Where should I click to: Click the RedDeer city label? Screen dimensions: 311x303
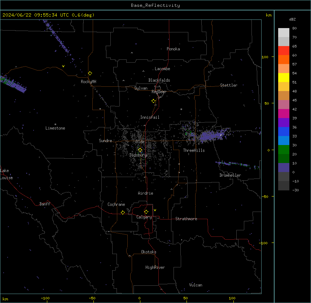pyautogui.click(x=159, y=92)
